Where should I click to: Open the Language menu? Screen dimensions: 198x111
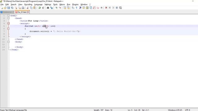click(38, 4)
